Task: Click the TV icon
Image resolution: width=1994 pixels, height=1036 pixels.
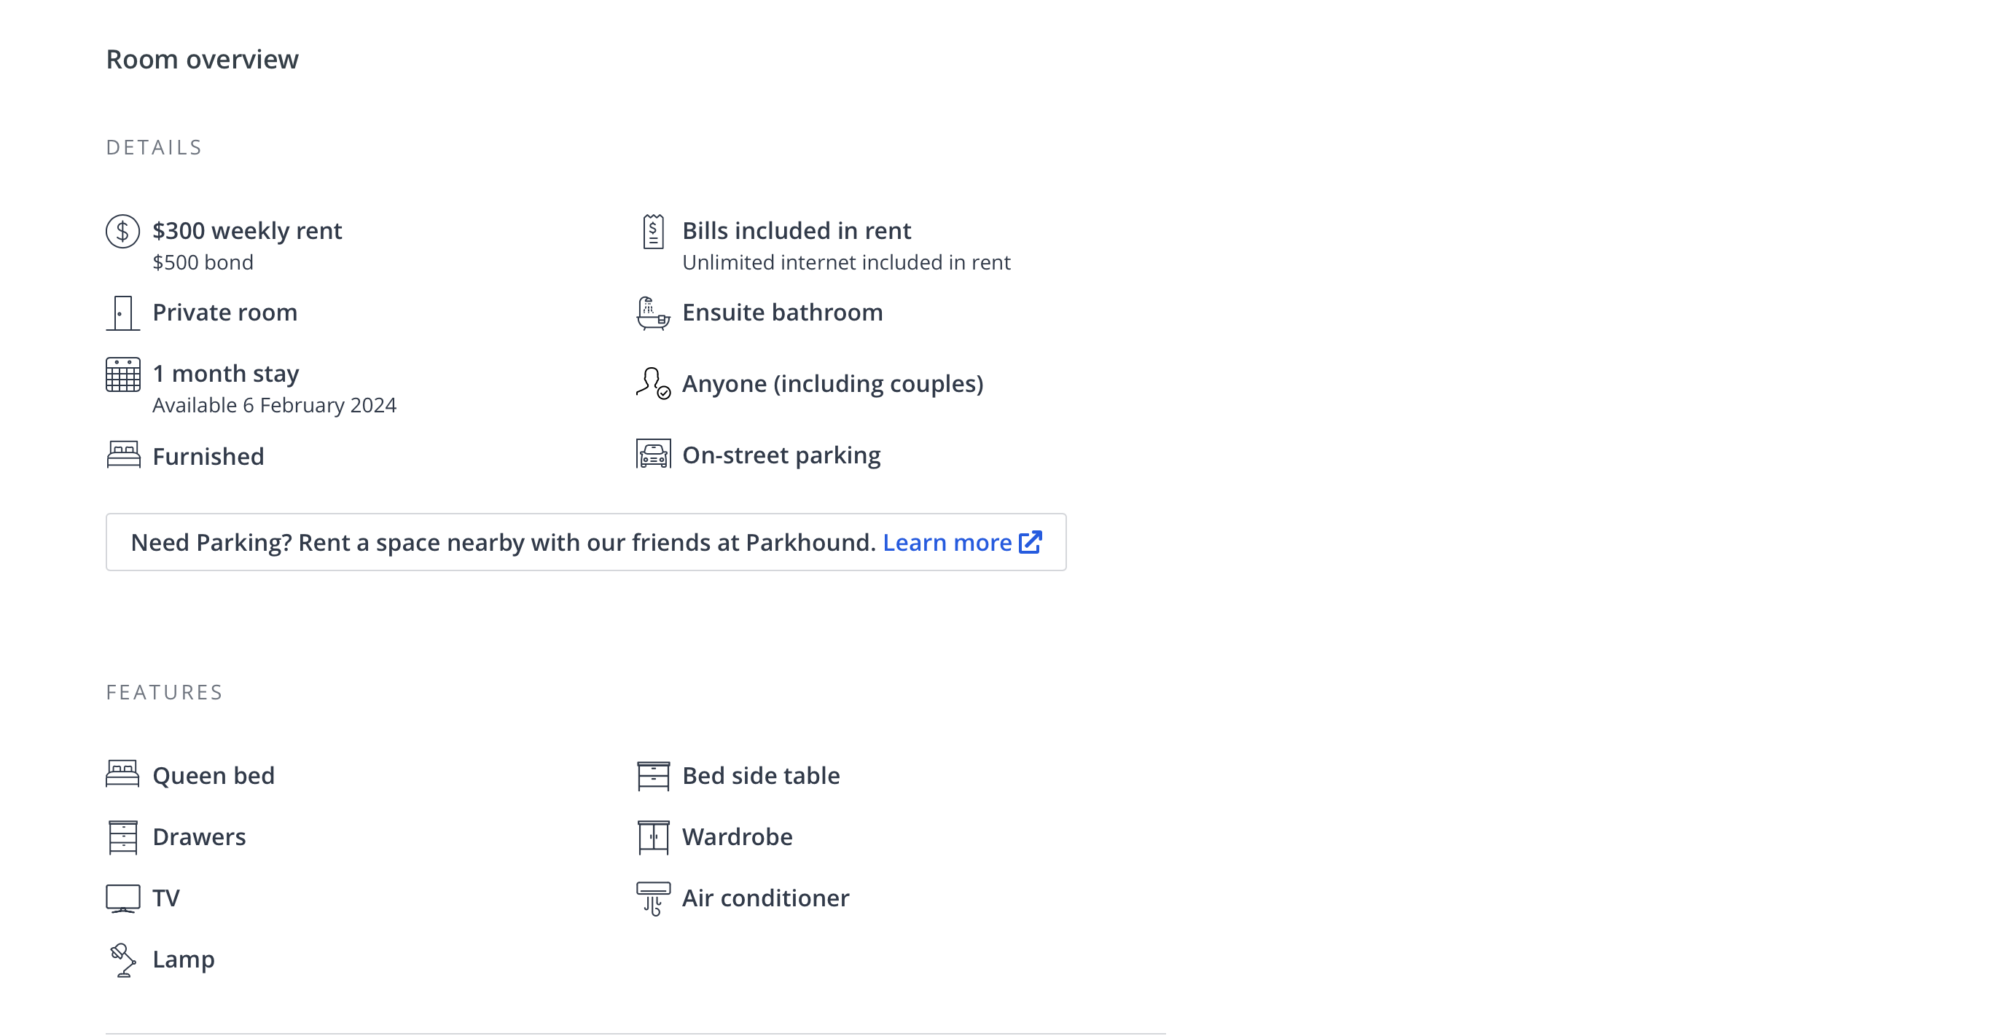Action: [x=122, y=898]
